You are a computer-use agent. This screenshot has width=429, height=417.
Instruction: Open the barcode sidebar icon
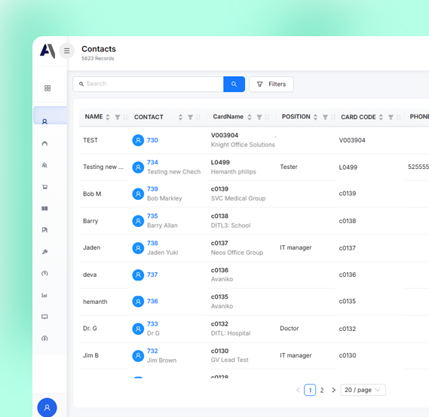(44, 208)
